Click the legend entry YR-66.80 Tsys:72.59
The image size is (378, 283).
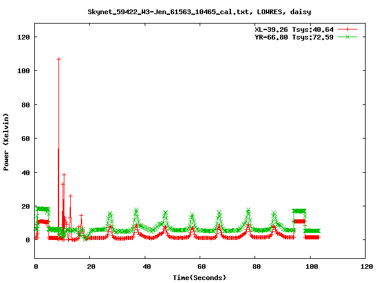pyautogui.click(x=294, y=37)
